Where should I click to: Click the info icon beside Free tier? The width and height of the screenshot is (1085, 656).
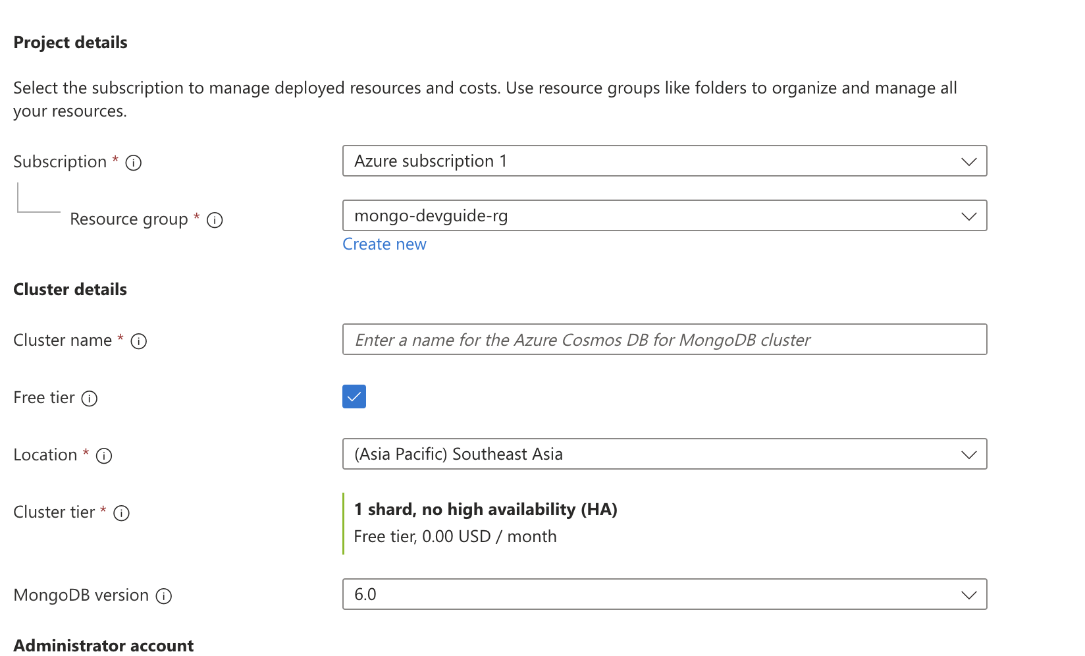(x=90, y=398)
